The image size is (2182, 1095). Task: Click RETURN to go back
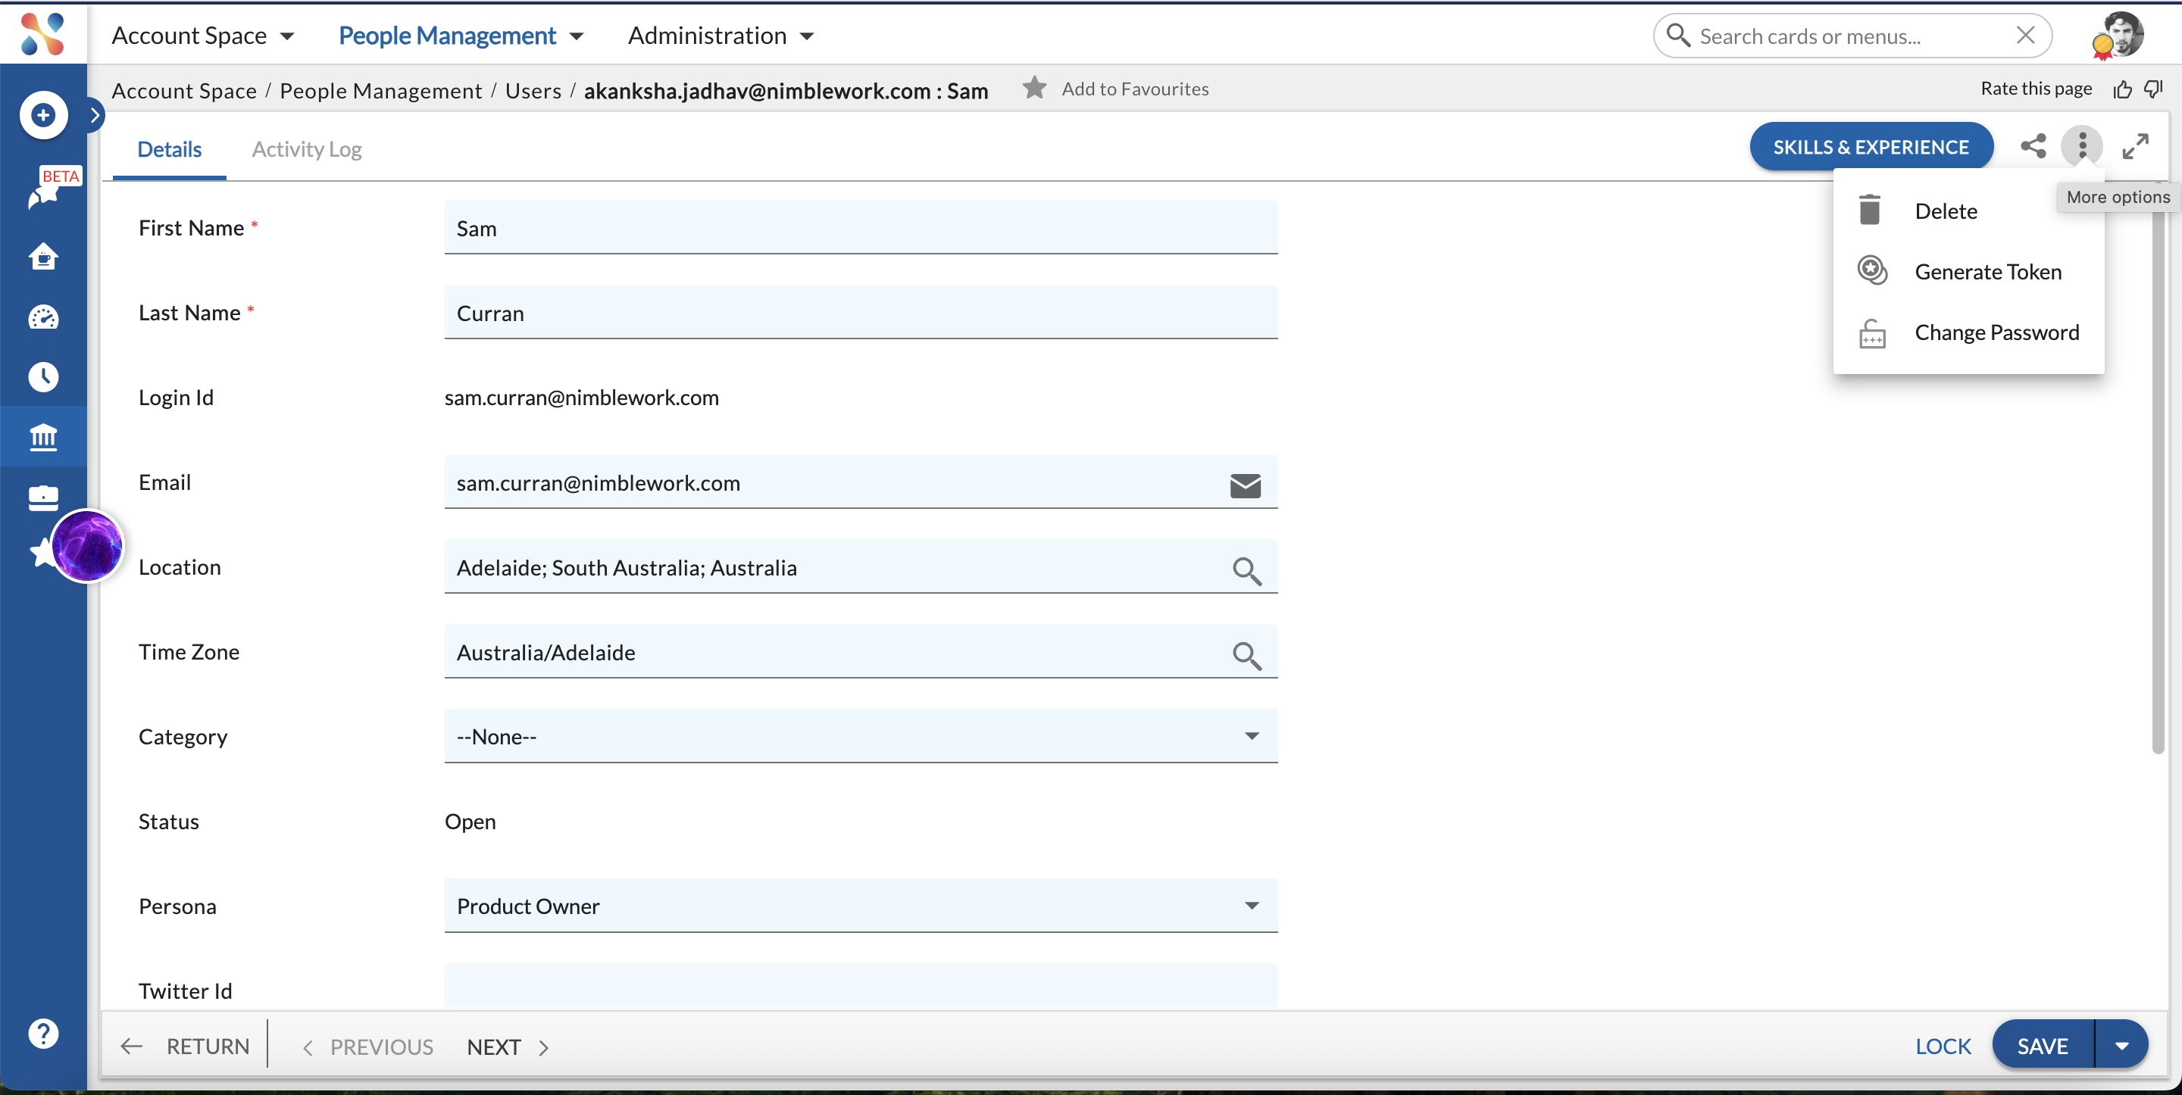tap(186, 1046)
